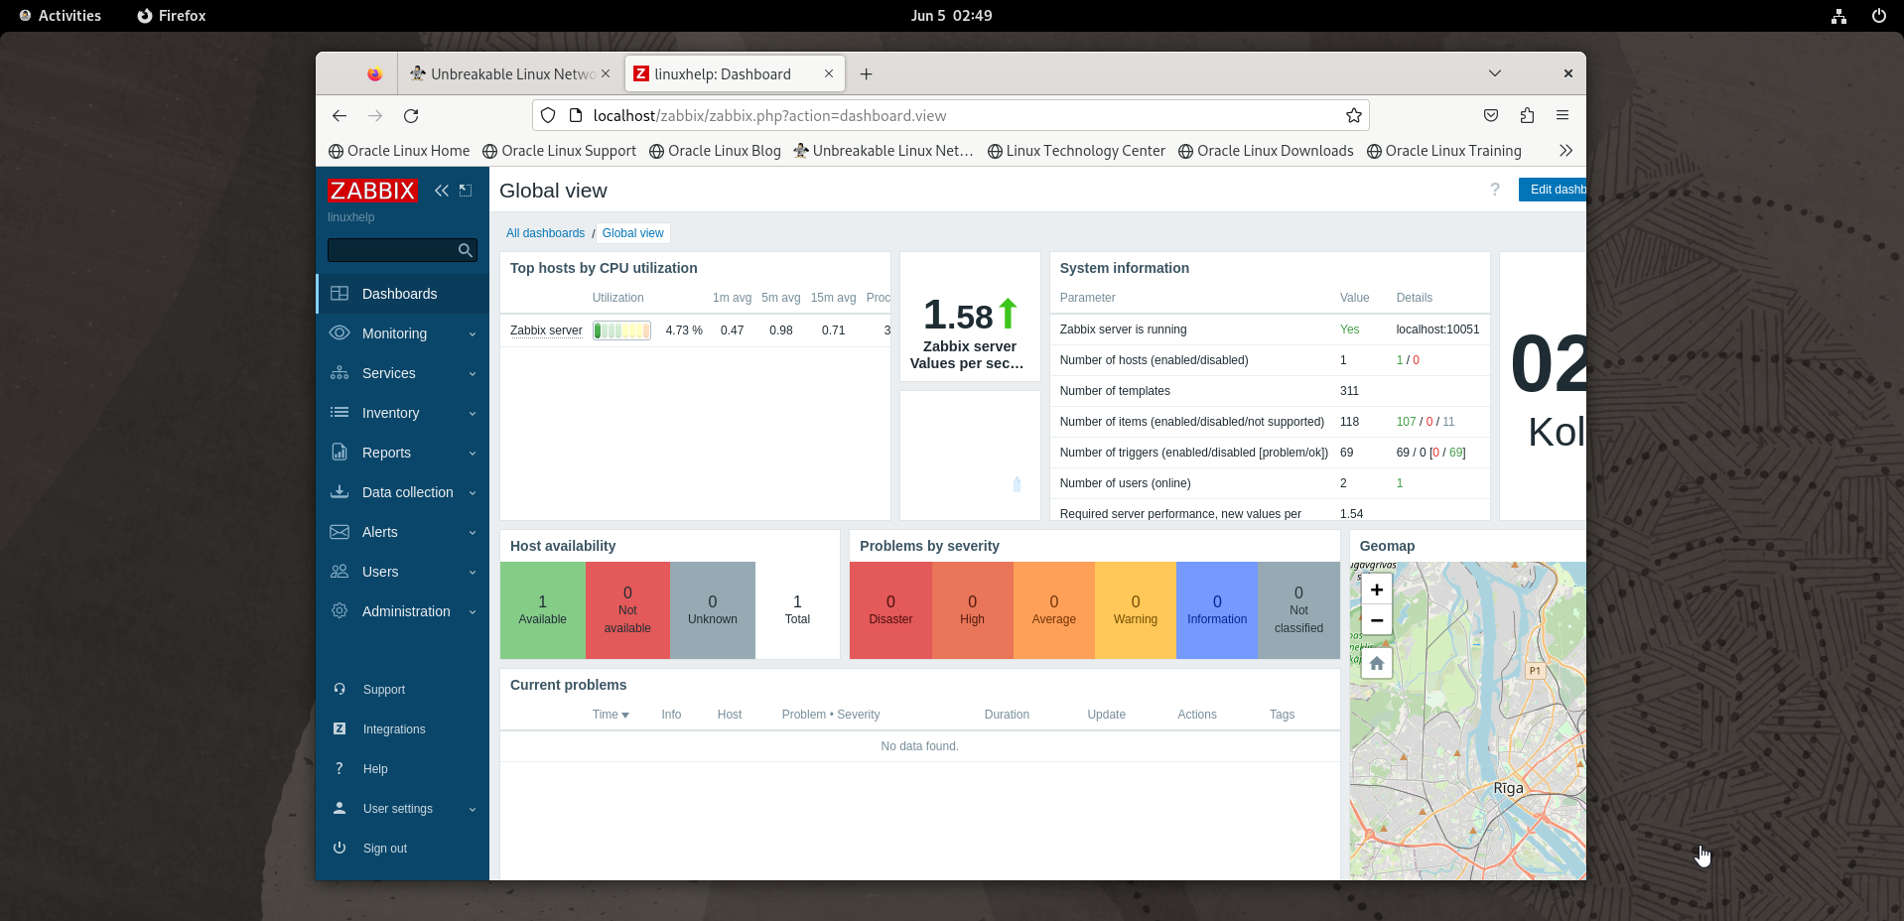The image size is (1904, 921).
Task: Open Integrations in the sidebar
Action: pyautogui.click(x=394, y=729)
